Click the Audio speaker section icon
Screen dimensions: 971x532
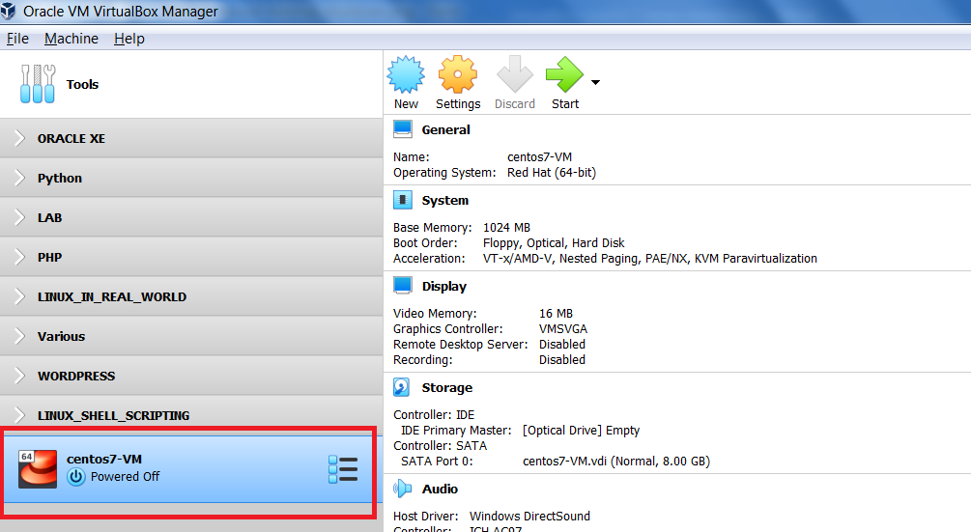(403, 489)
